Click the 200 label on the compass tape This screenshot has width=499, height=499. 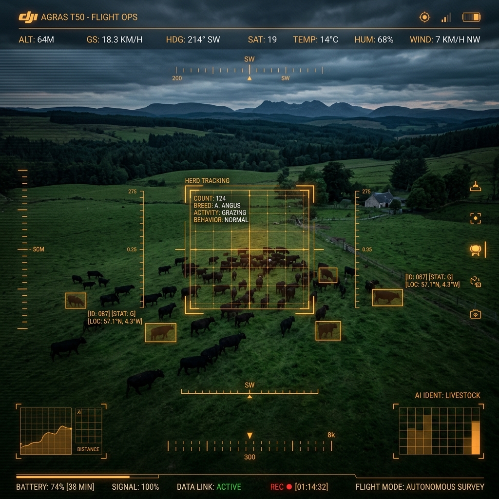click(x=177, y=78)
